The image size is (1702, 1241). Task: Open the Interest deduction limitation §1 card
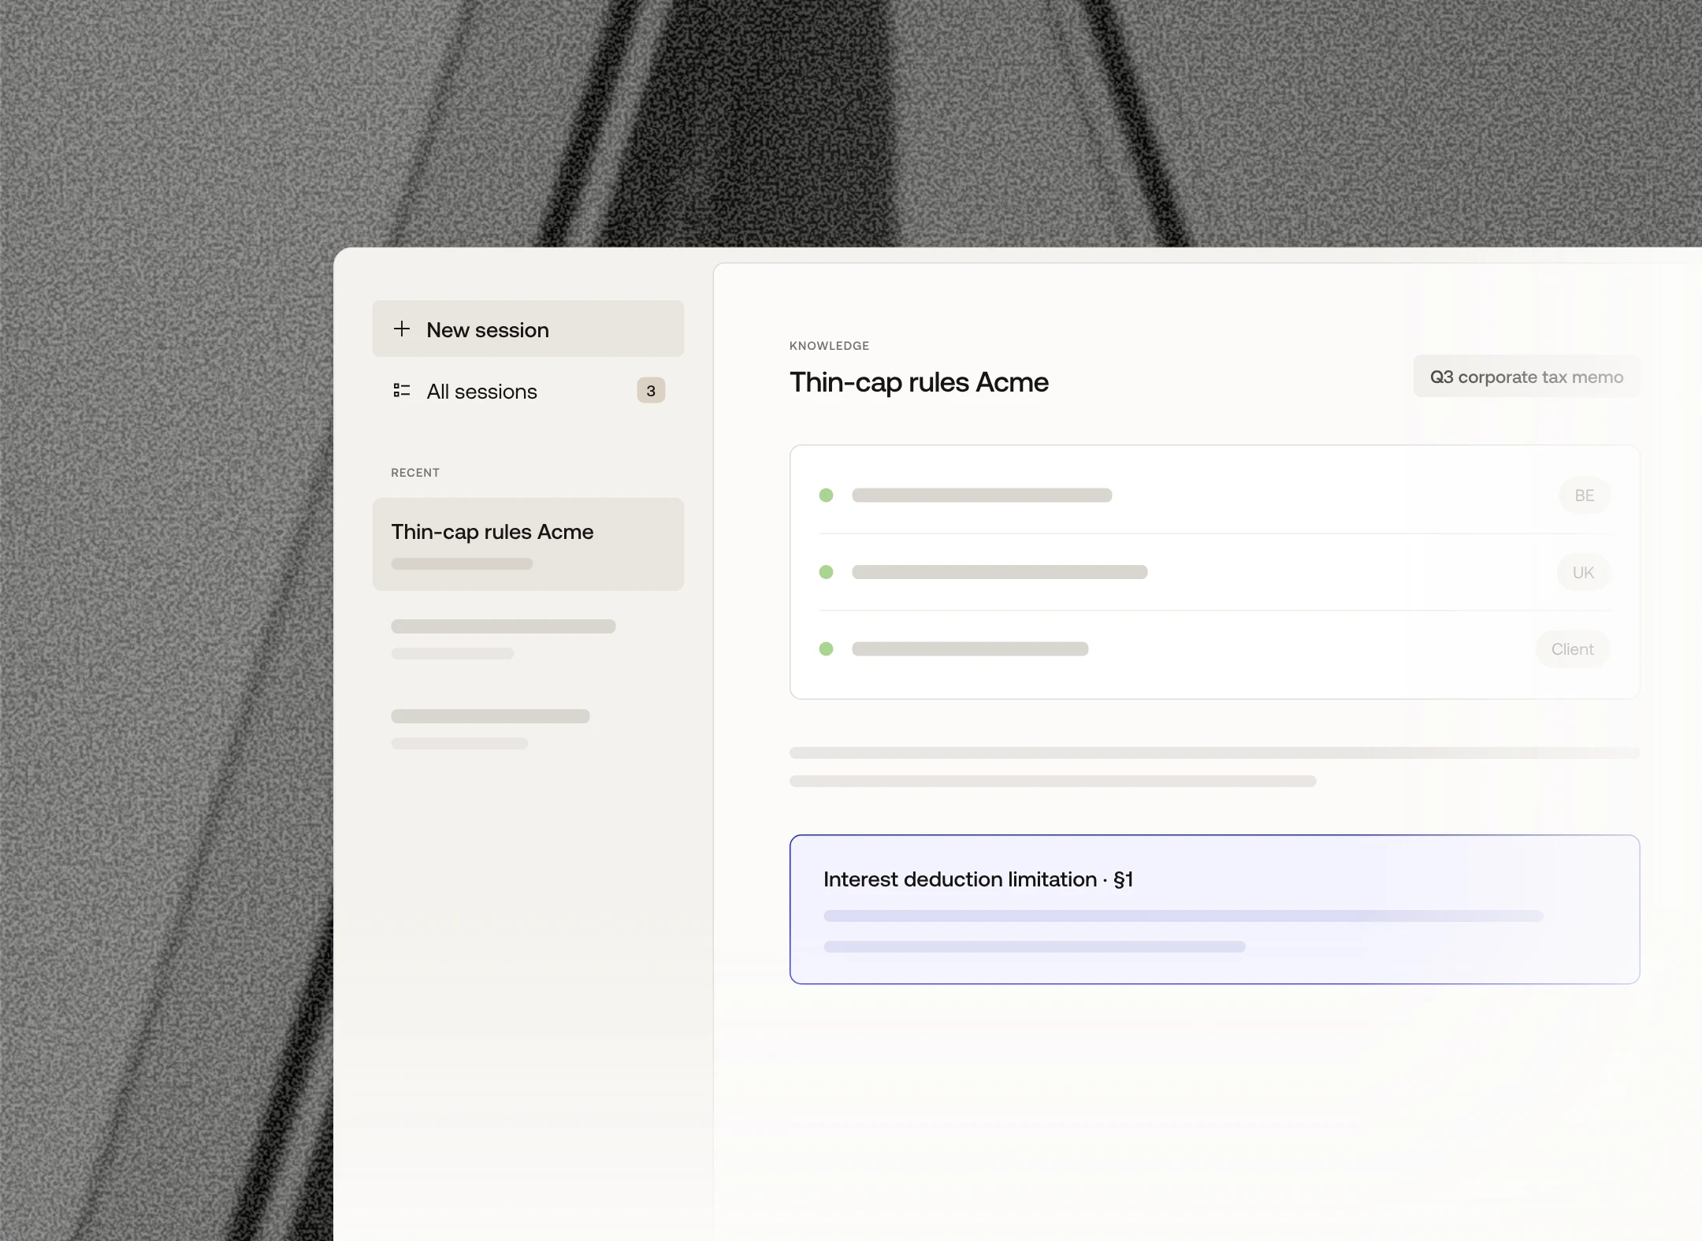(1214, 909)
